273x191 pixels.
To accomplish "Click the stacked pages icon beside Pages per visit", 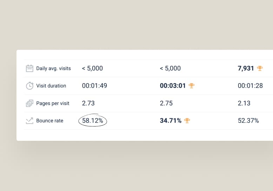I will tap(29, 103).
